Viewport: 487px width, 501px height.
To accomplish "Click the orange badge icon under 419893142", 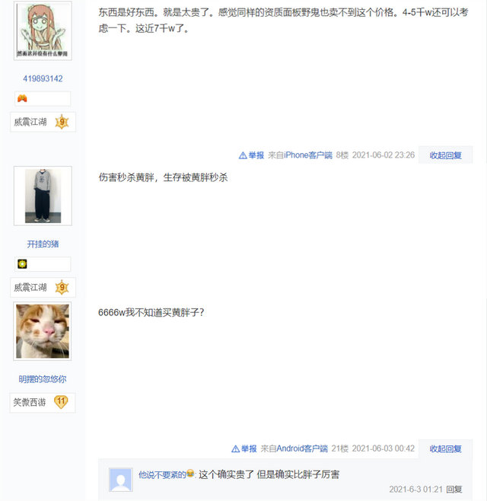I will coord(22,98).
